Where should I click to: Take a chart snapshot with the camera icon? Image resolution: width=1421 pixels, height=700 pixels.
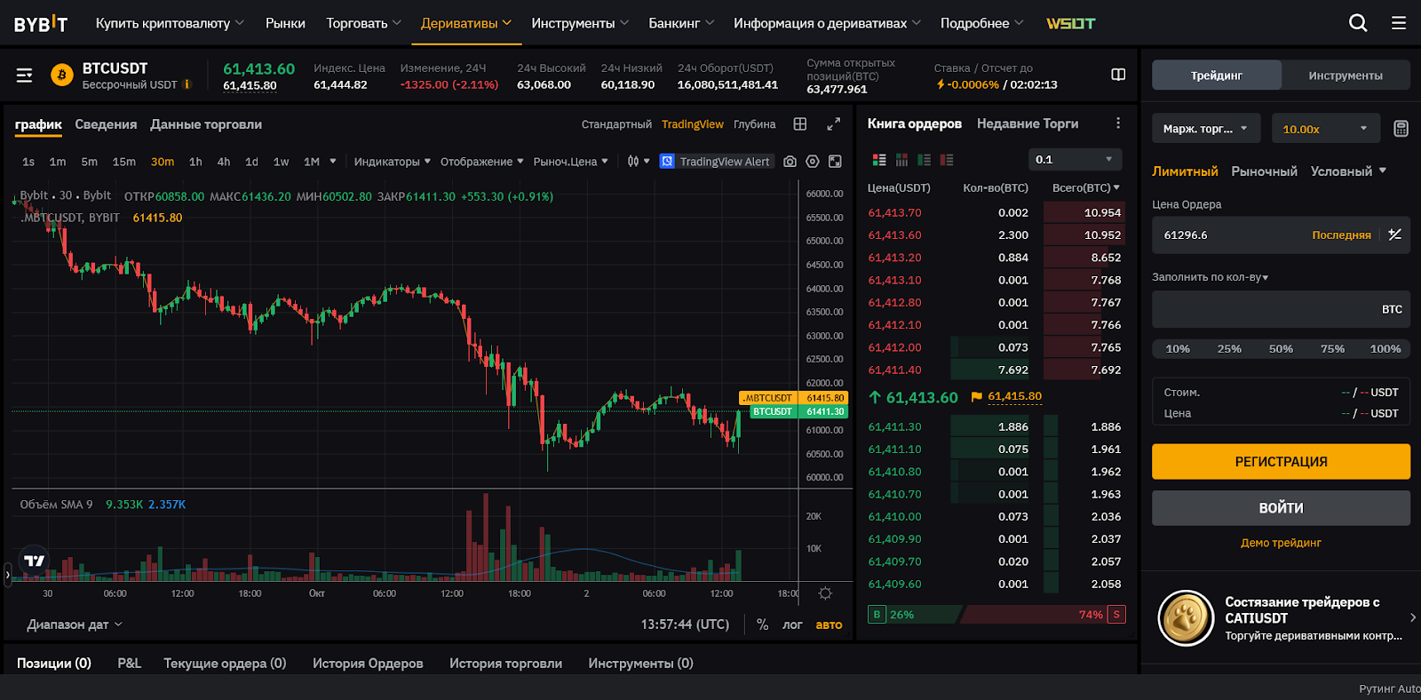790,162
